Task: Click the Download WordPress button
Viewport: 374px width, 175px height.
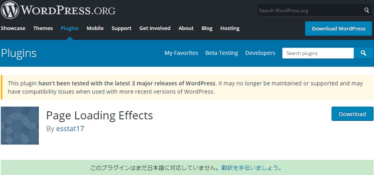Action: pyautogui.click(x=338, y=28)
